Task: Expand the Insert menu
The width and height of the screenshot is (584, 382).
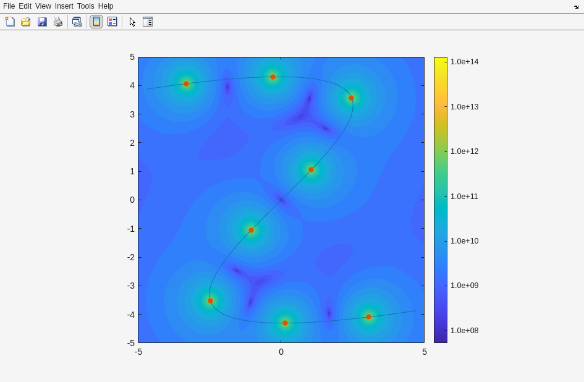Action: coord(64,6)
